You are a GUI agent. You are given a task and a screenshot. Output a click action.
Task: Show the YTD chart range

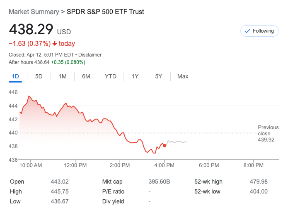111,76
